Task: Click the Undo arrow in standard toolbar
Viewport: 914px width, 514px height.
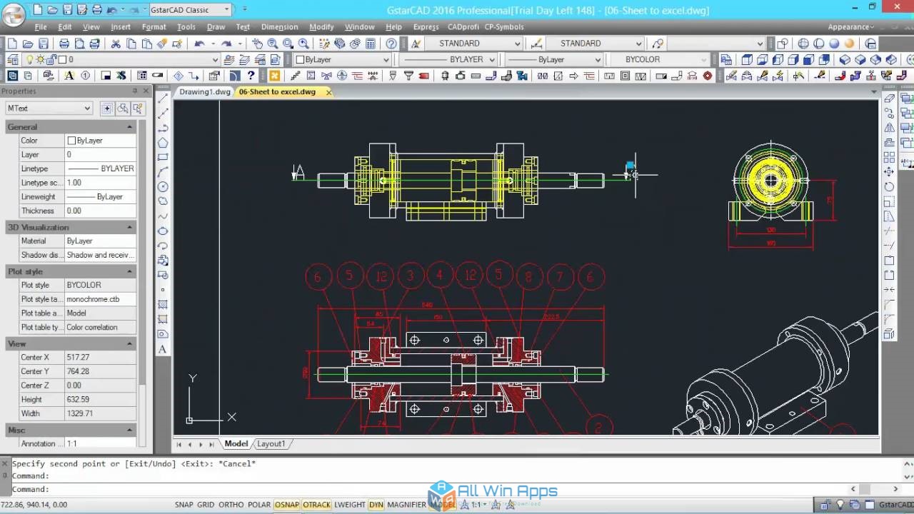Action: pos(200,44)
